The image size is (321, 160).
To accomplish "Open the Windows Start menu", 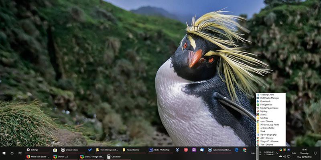I will 4,153.
